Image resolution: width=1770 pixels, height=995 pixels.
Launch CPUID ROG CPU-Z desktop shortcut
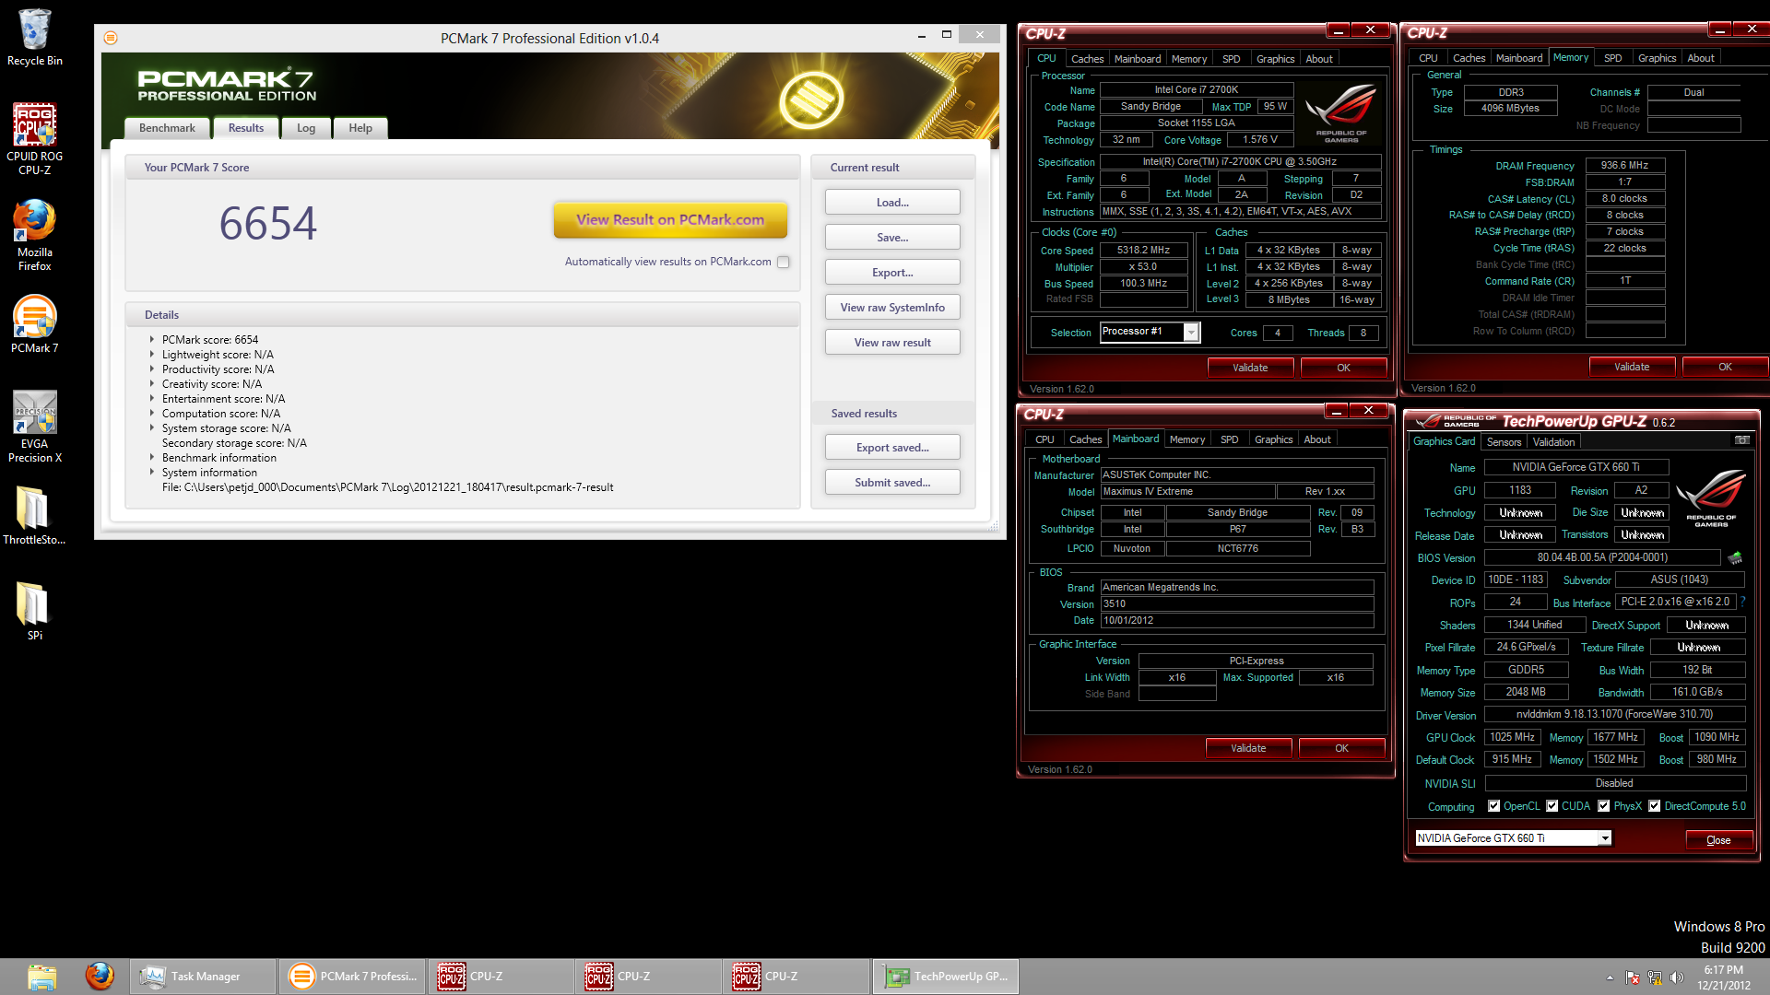click(34, 138)
